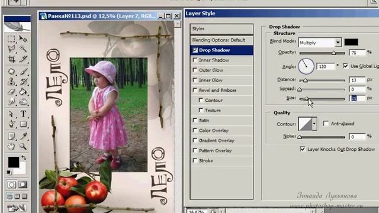
Task: Select the Notes tool
Action: coord(11,136)
